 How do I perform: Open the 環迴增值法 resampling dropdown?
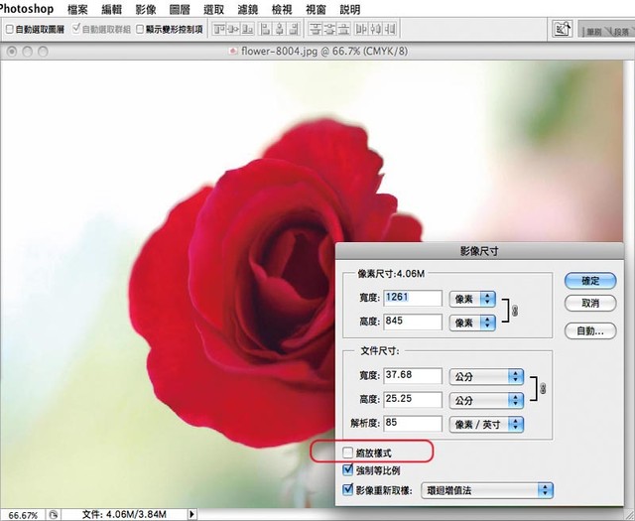(486, 490)
